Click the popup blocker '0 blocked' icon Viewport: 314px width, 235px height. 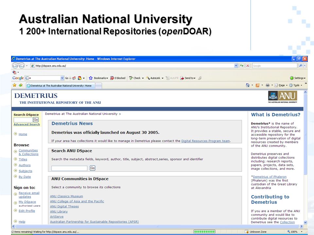[112, 78]
